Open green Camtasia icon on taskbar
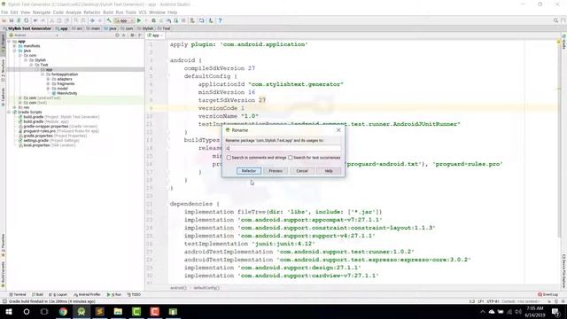 tap(136, 311)
